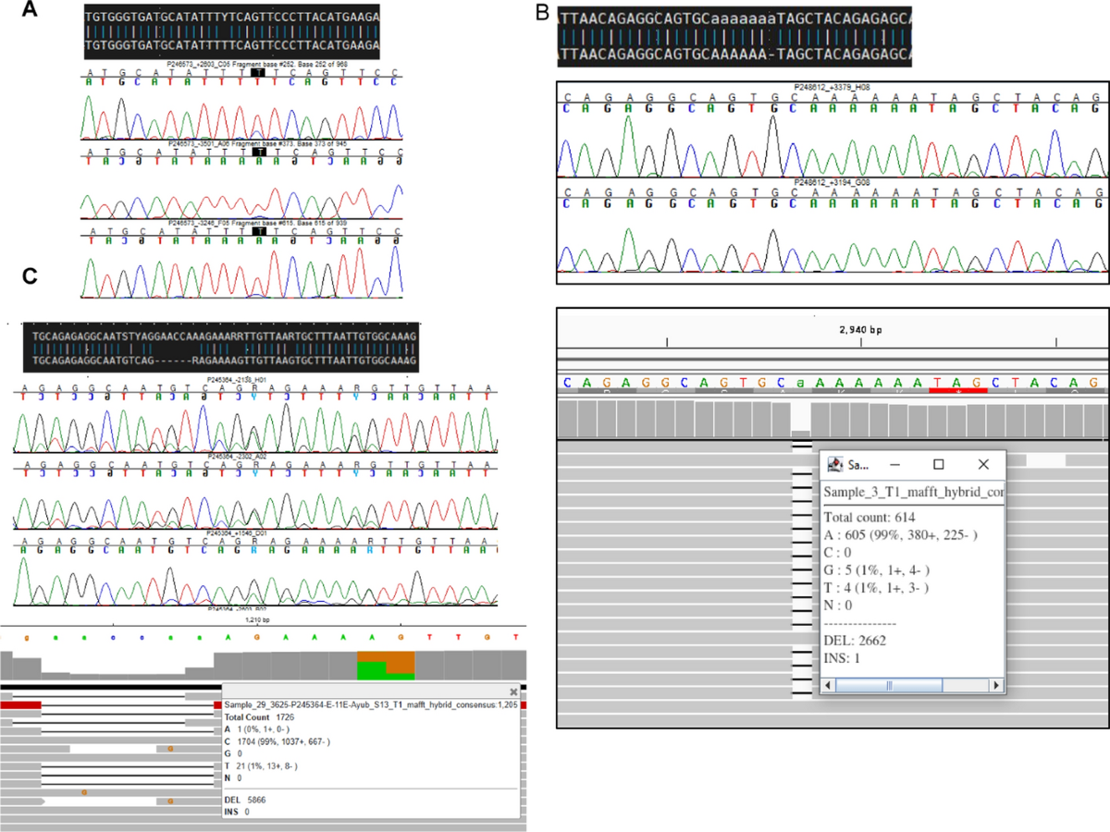Screen dimensions: 1110x832
Task: Click the 1,210 bp ruler label
Action: 256,619
